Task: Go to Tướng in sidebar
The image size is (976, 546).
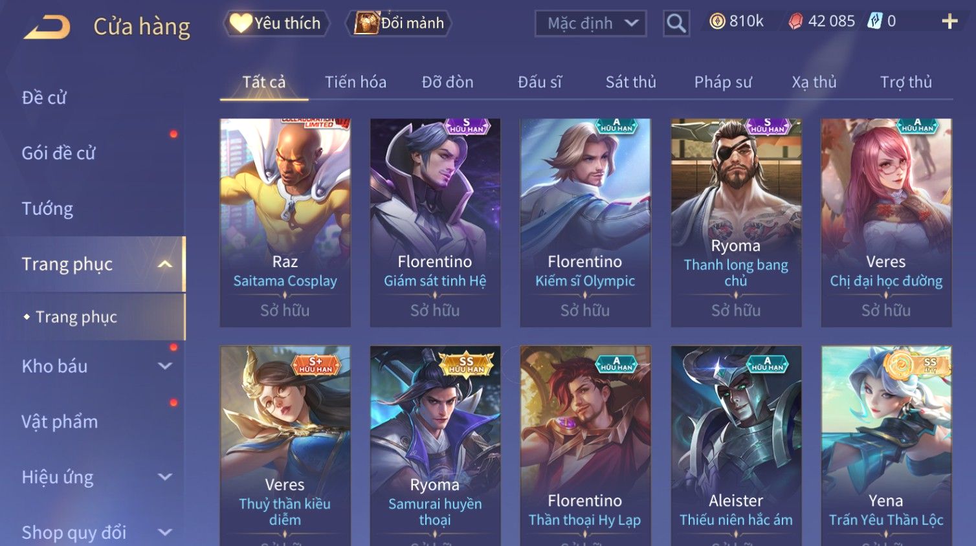Action: (x=47, y=209)
